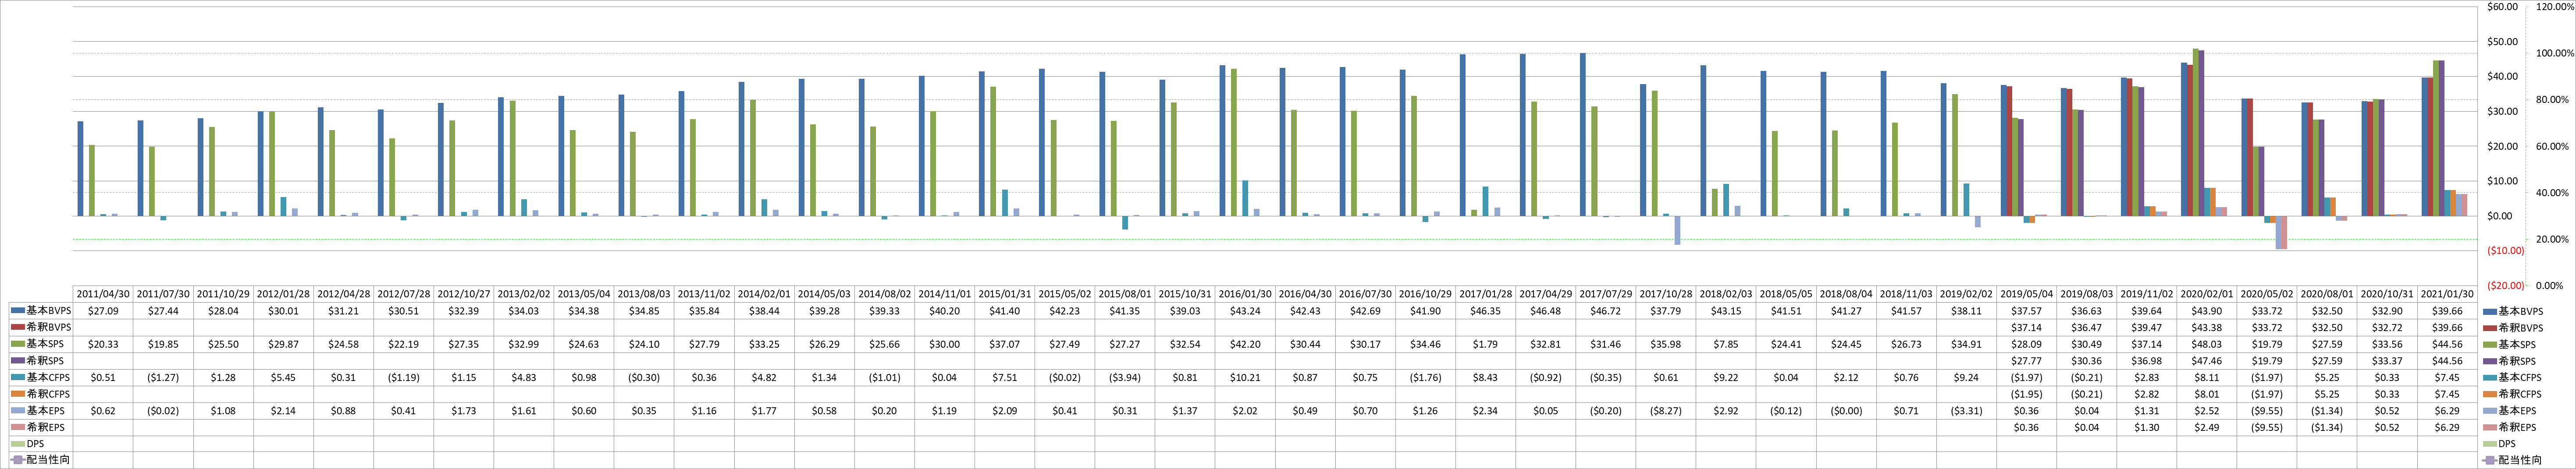Click the 希釈BVPS row label in the data table

[49, 327]
